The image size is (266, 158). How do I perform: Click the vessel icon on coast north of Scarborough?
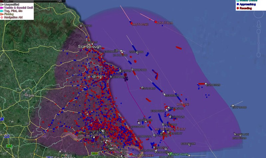point(81,26)
